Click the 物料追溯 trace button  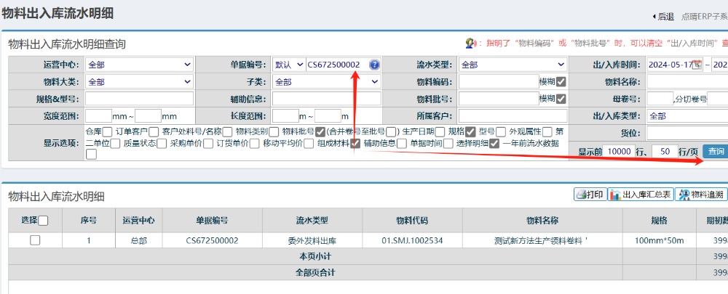pos(701,195)
